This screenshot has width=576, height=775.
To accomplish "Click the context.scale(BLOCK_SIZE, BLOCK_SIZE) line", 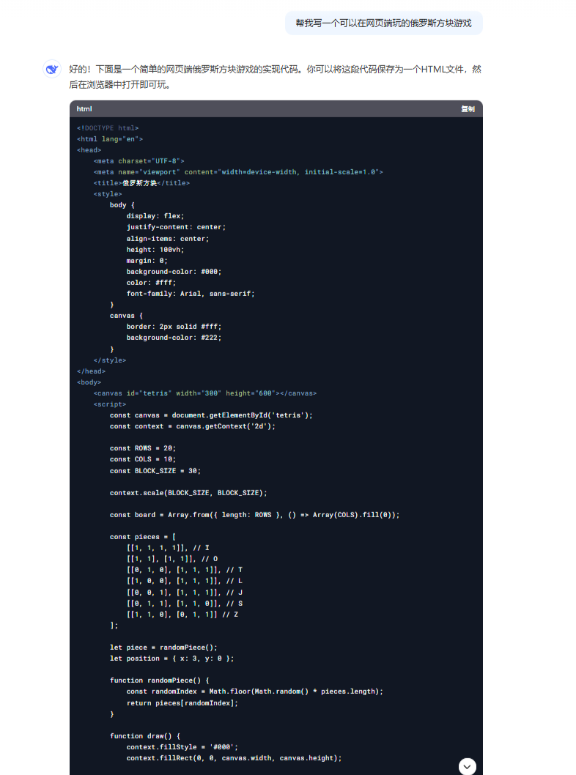I will (x=188, y=493).
